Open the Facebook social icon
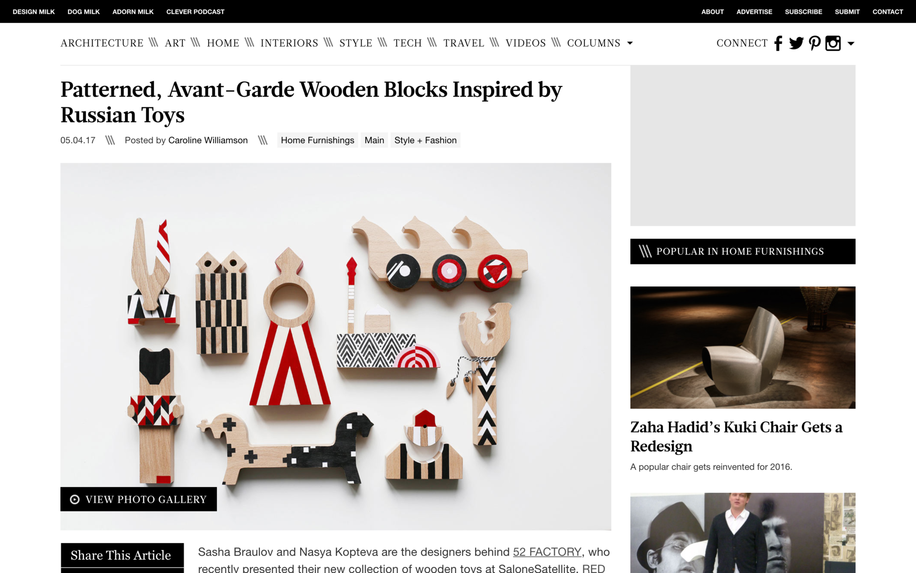The image size is (916, 573). [x=778, y=43]
